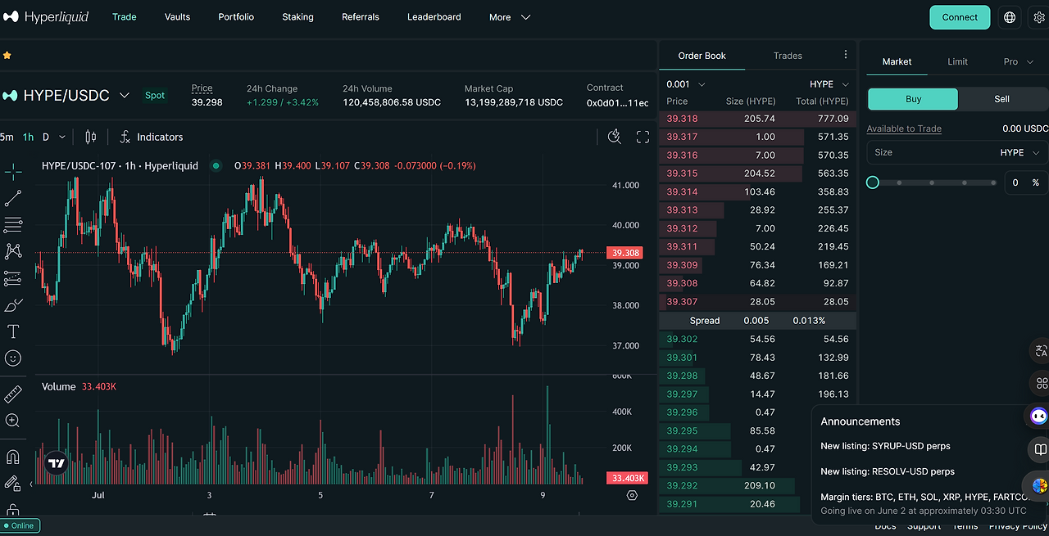This screenshot has height=536, width=1049.
Task: Click the size percentage slider handle
Action: click(873, 182)
